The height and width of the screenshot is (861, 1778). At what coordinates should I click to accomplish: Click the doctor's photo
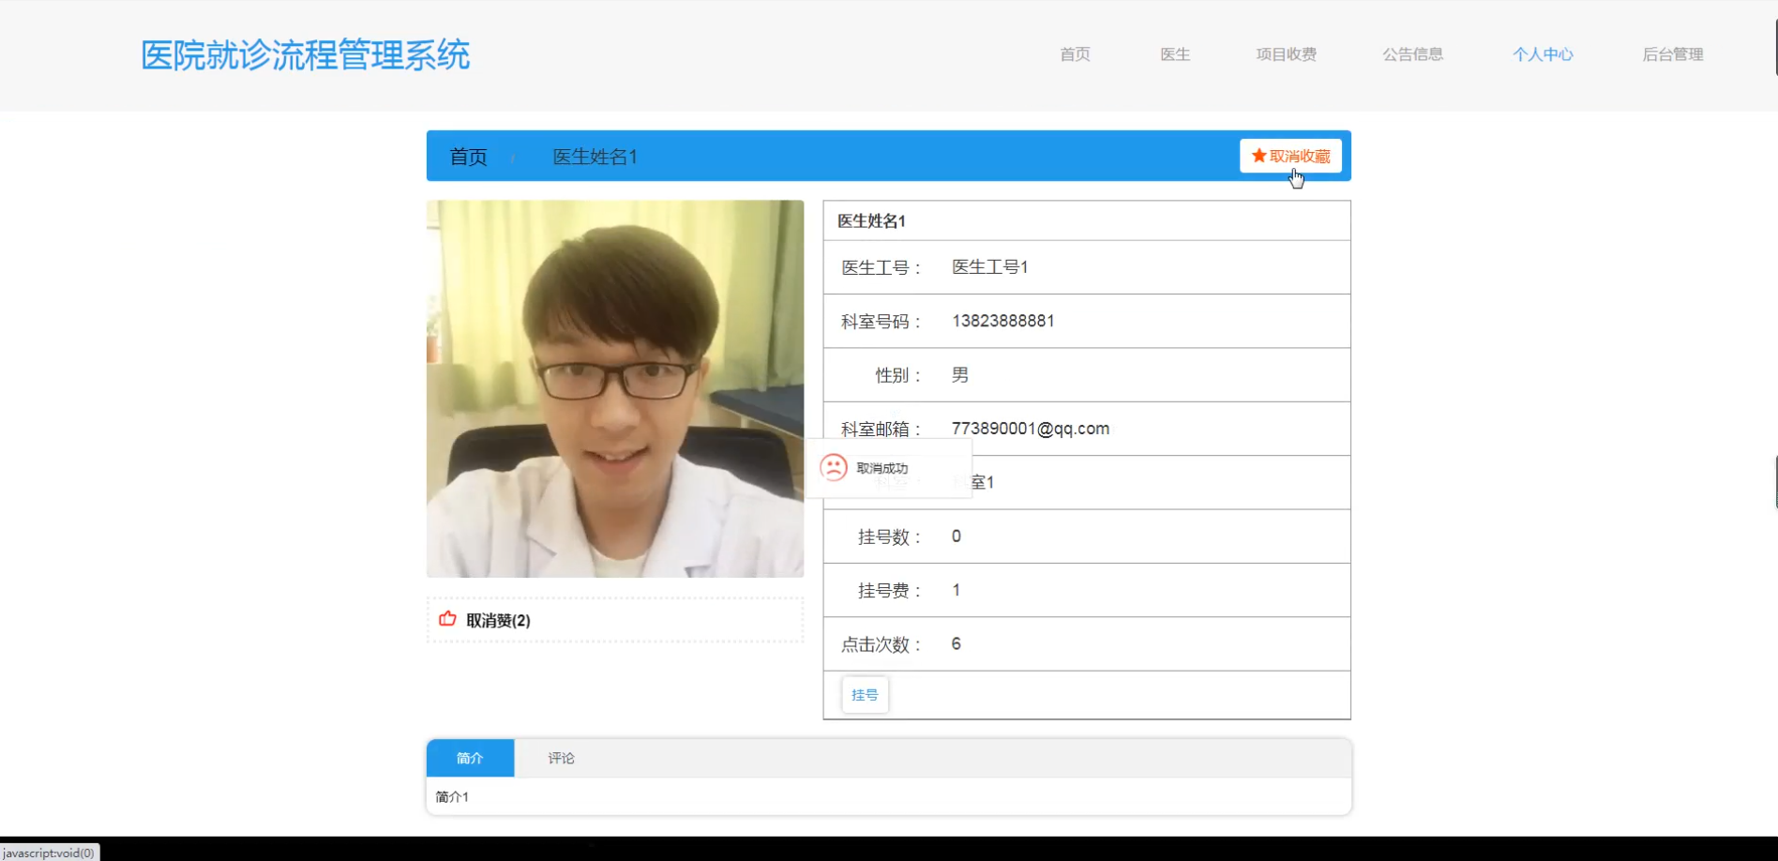[x=615, y=388]
